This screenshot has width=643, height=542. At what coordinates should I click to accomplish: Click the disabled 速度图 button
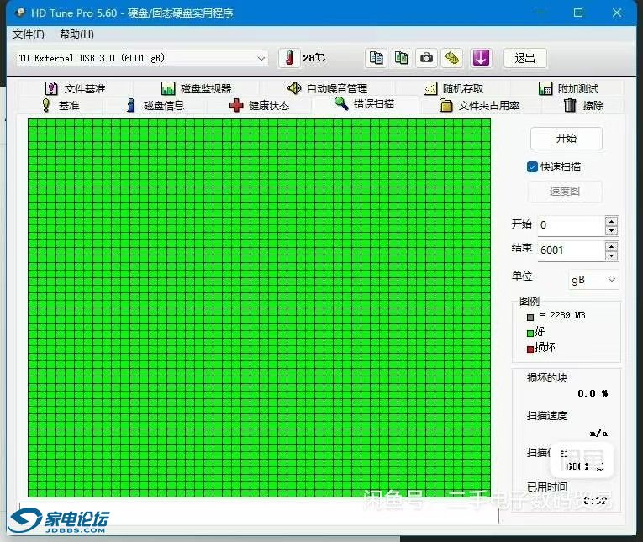(x=565, y=191)
